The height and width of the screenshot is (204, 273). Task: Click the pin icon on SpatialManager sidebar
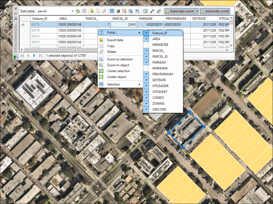(16, 14)
